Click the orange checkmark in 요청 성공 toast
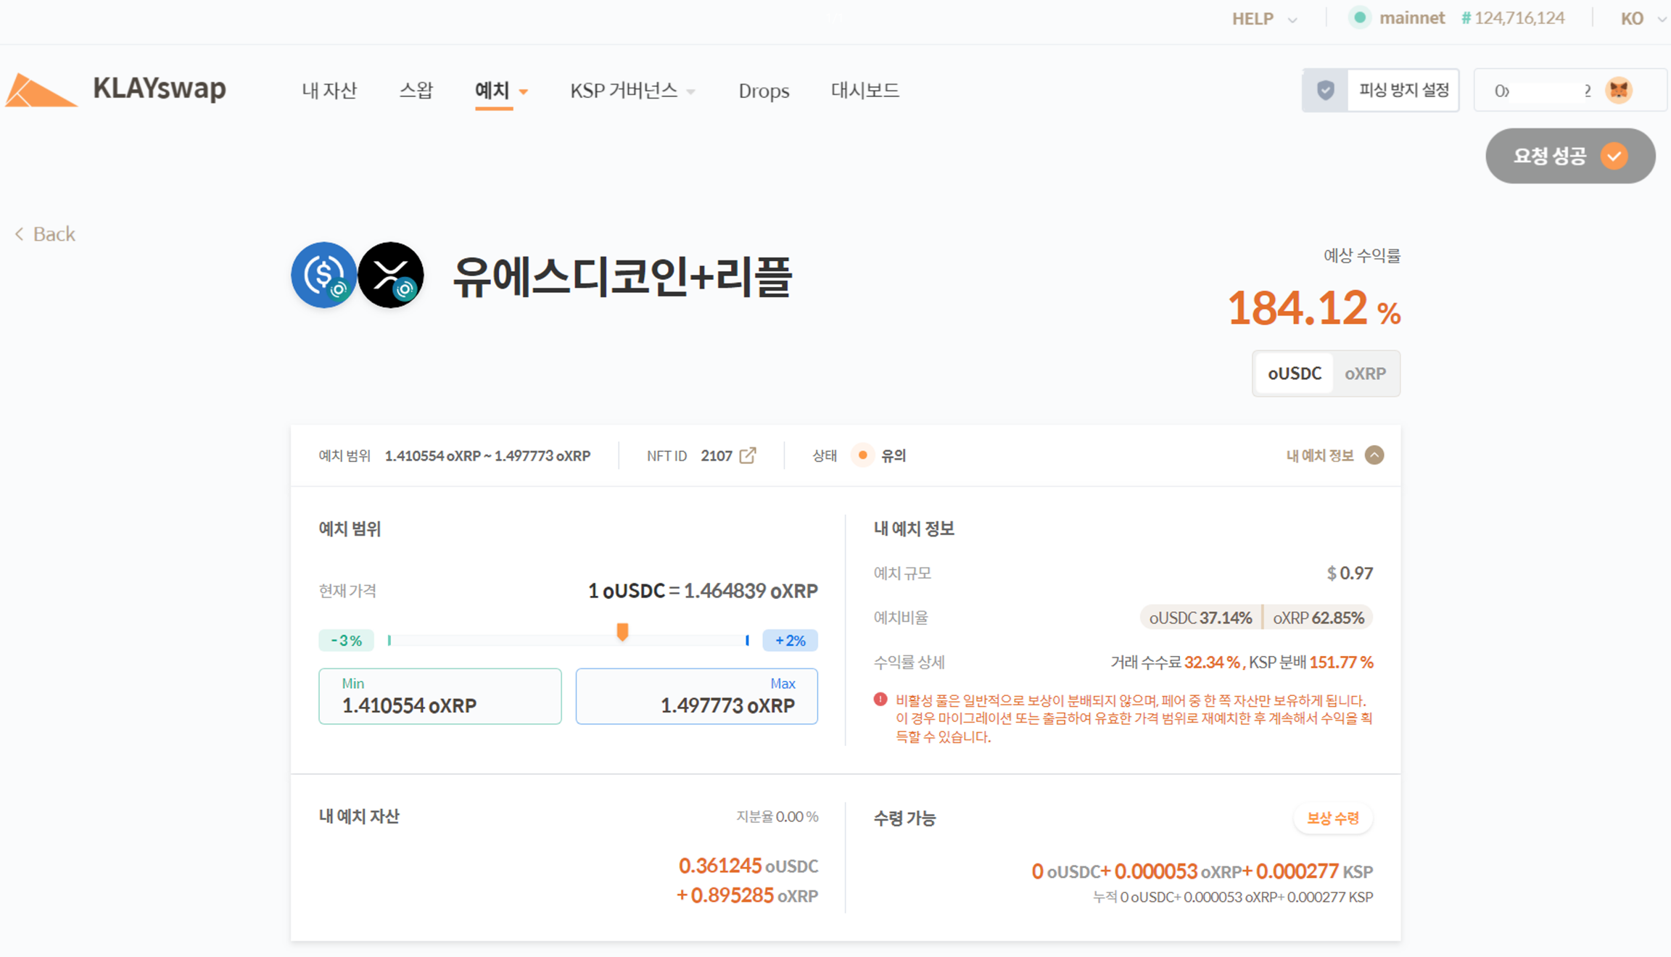This screenshot has height=957, width=1671. (1614, 156)
